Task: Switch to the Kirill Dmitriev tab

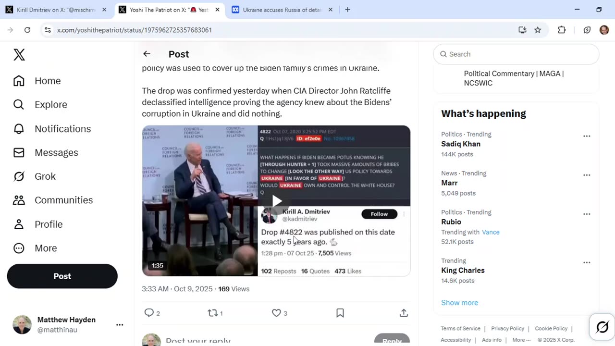Action: coord(56,10)
